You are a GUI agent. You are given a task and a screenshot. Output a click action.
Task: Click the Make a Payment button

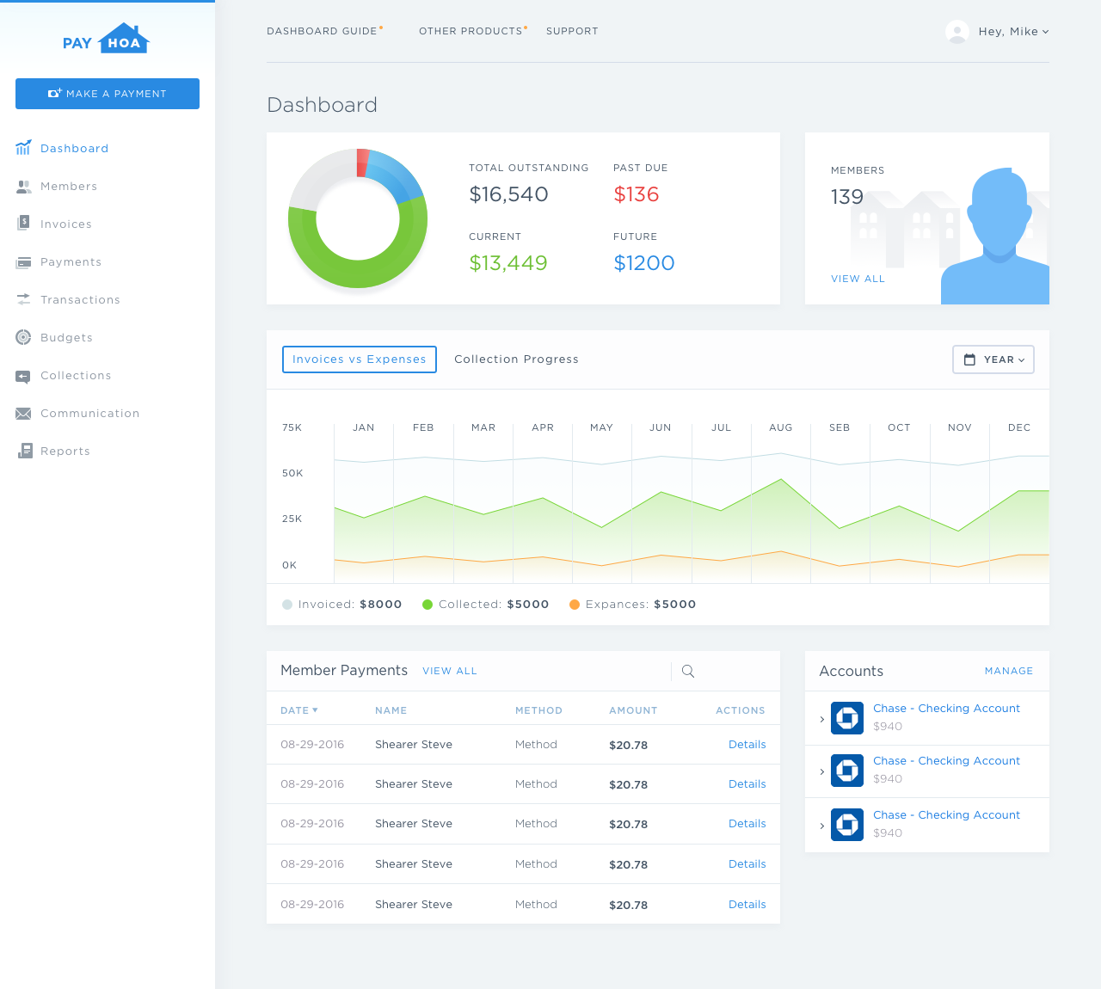coord(108,94)
